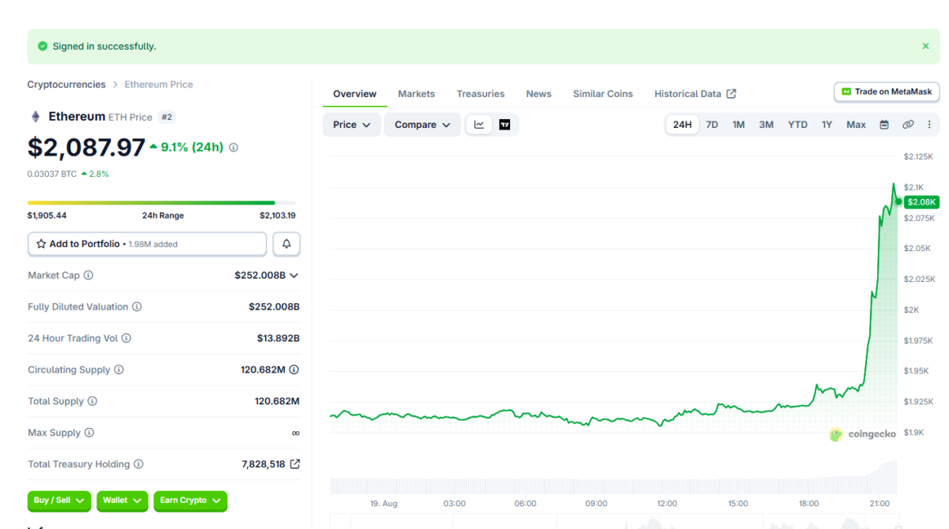This screenshot has width=949, height=529.
Task: Select the 7D time range
Action: [712, 125]
